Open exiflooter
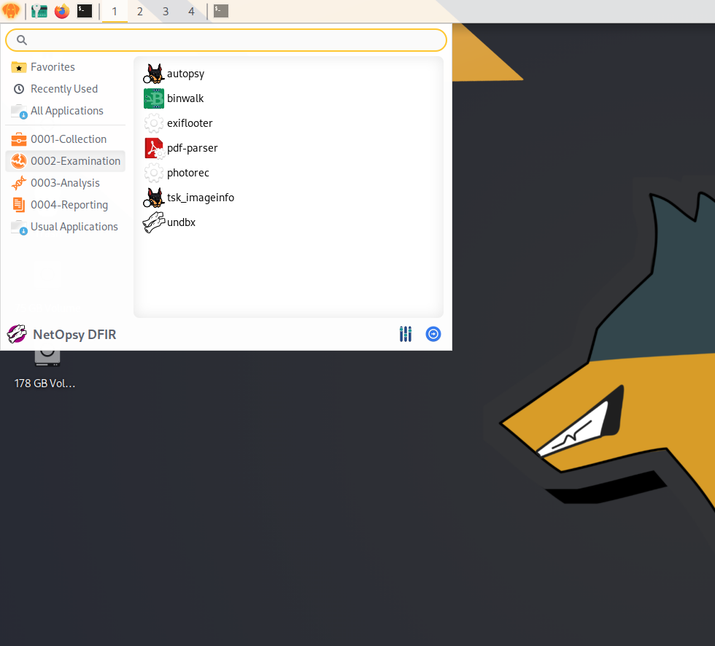Viewport: 715px width, 646px height. [x=189, y=123]
